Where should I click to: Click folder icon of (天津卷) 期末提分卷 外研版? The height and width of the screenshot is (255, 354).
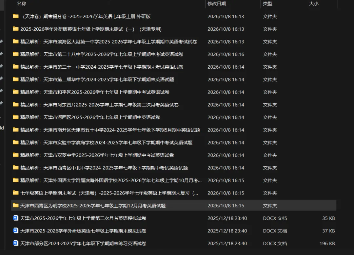click(x=16, y=16)
